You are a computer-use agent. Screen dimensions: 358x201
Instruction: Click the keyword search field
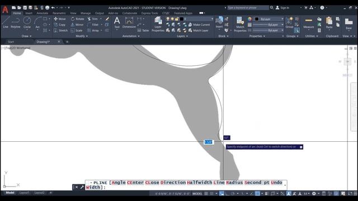(248, 8)
